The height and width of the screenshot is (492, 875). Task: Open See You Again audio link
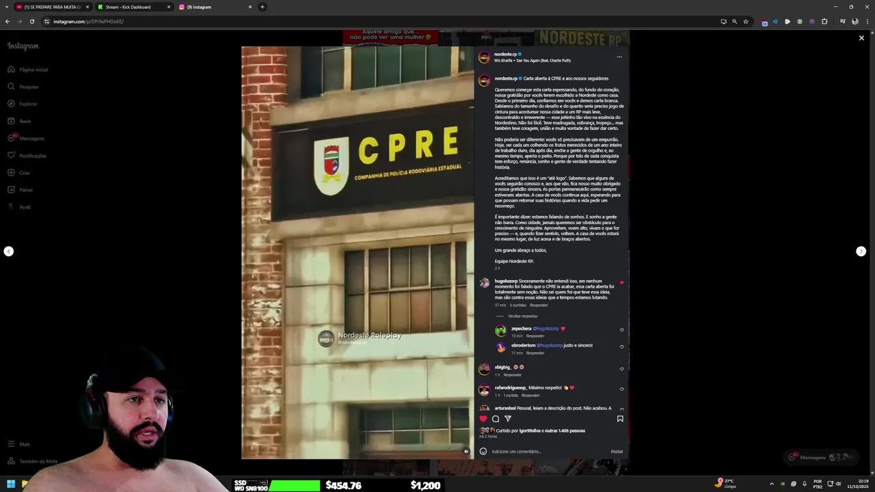click(x=533, y=60)
